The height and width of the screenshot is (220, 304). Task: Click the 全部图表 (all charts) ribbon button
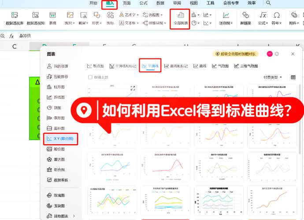pos(181,18)
